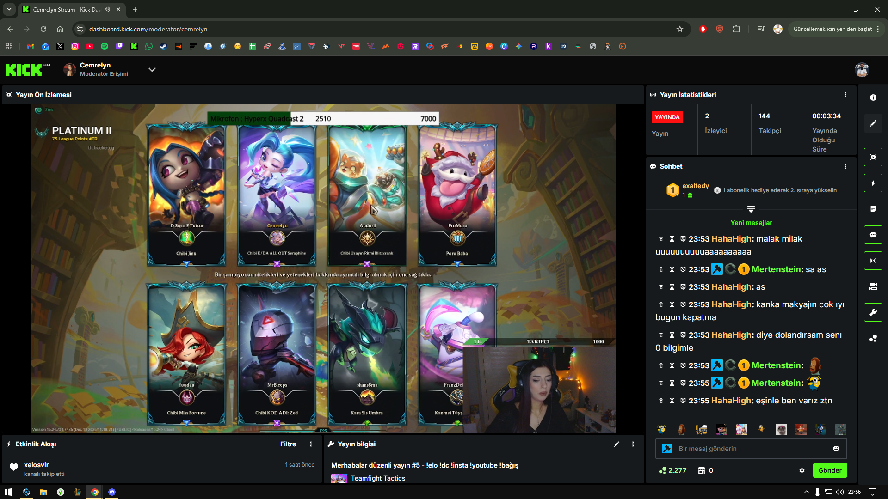This screenshot has width=888, height=499.
Task: Click the trash icon on 'eşinle ben varız ztn' message
Action: pos(661,401)
